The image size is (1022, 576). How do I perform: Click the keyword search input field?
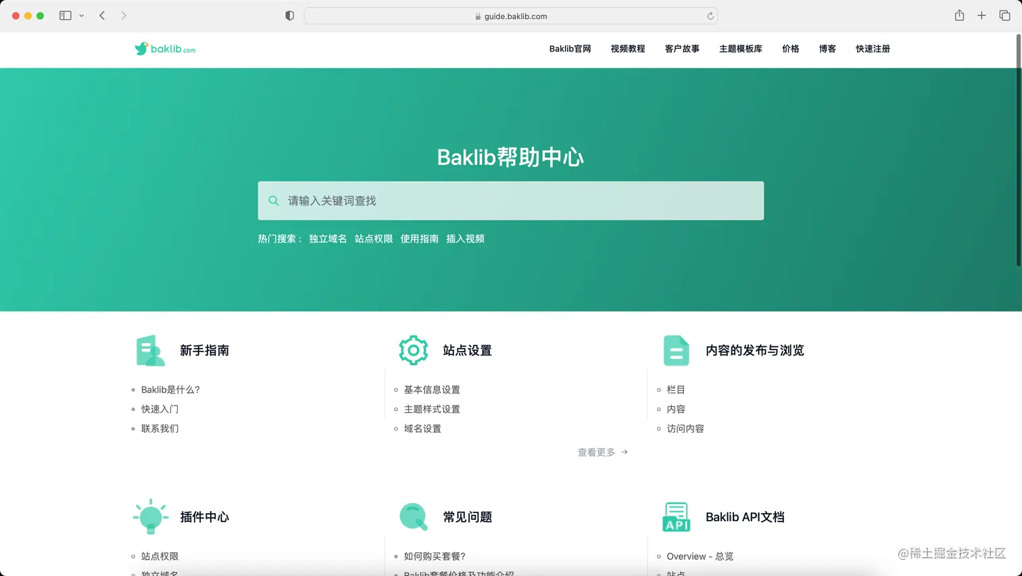[x=511, y=201]
